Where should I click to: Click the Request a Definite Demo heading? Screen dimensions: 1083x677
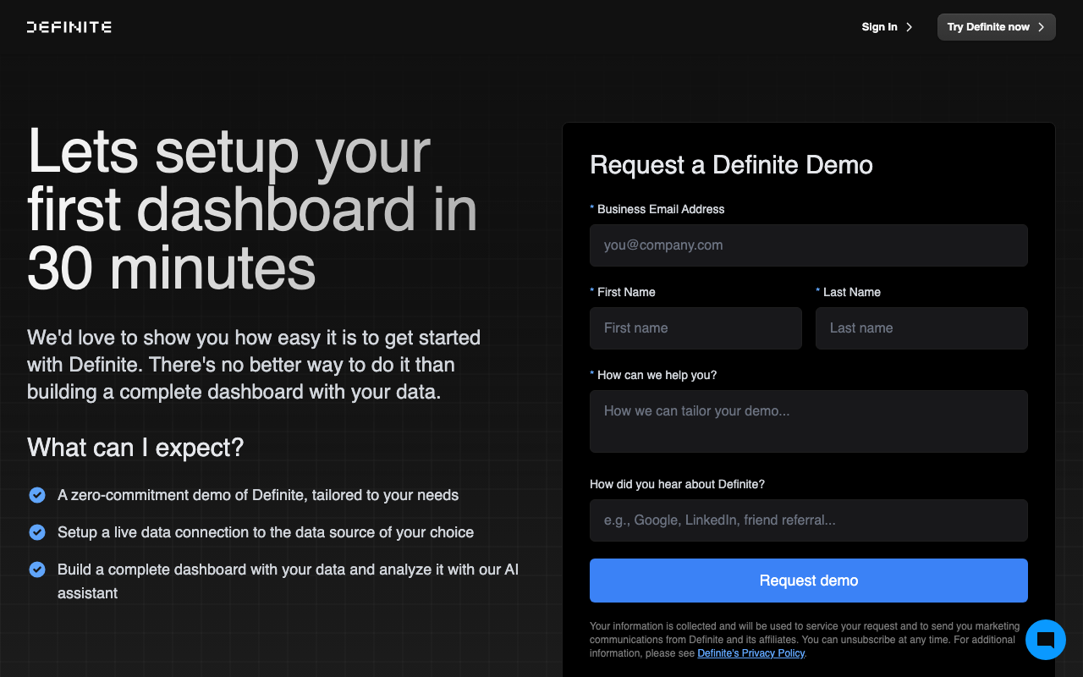pos(731,165)
